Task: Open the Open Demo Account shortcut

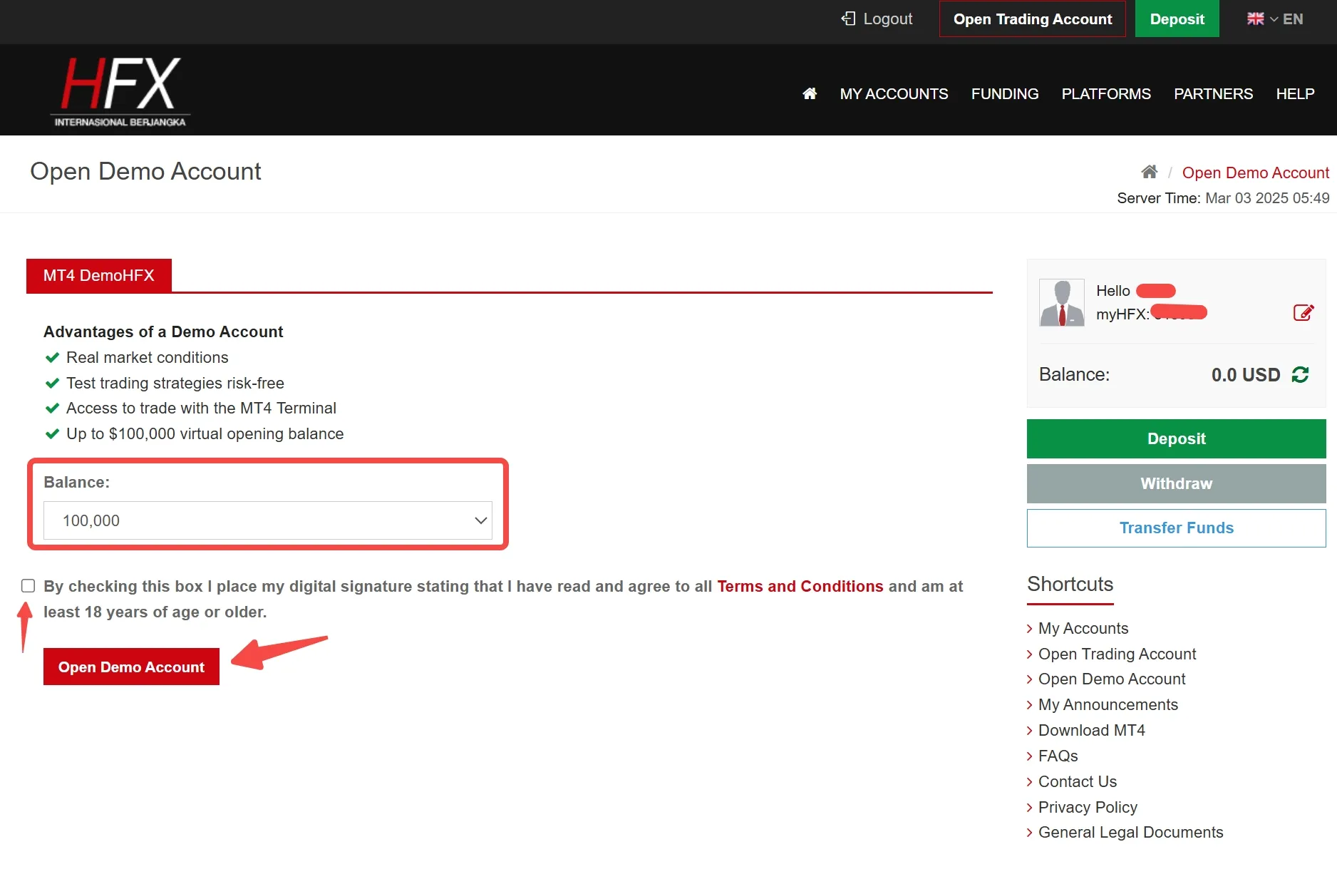Action: point(1112,679)
